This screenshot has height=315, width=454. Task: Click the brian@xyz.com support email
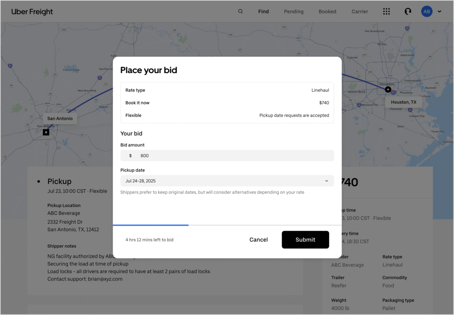point(105,279)
